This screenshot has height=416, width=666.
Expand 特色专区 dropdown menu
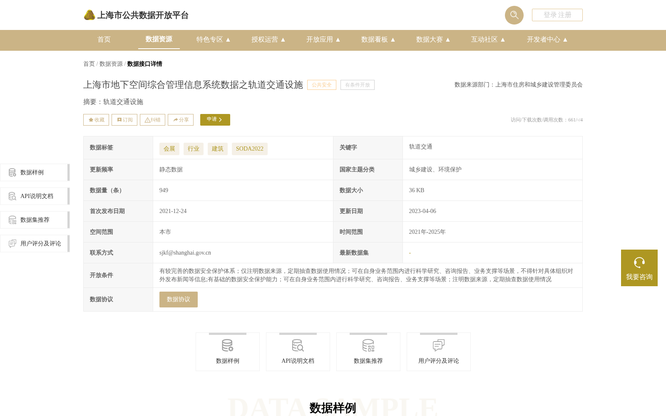[x=214, y=40]
